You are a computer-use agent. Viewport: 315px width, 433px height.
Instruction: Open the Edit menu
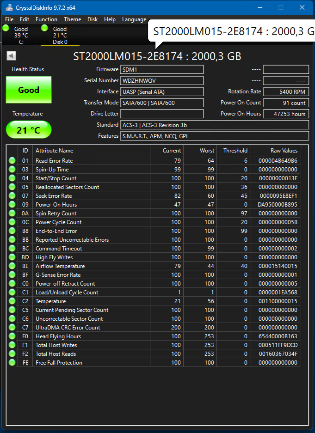(25, 19)
